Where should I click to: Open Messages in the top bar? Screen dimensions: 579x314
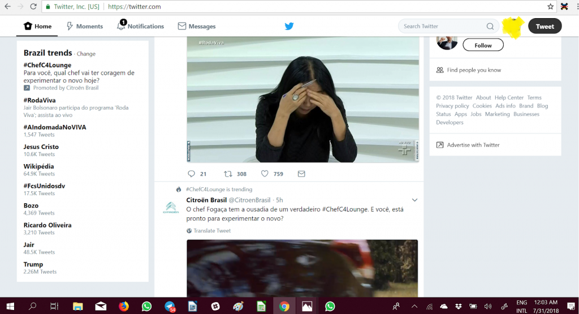coord(196,26)
